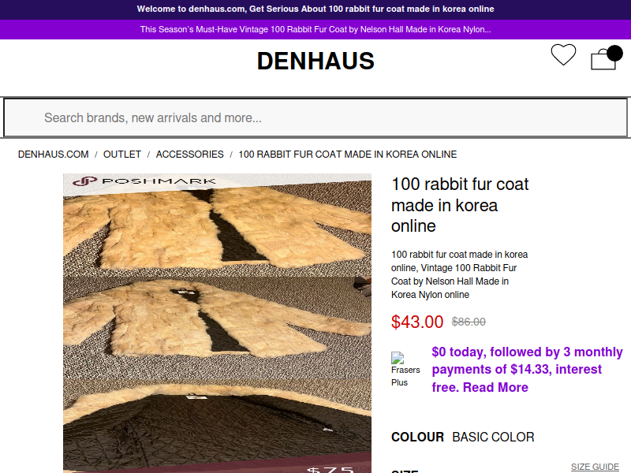Open the shopping bag cart icon

point(607,58)
